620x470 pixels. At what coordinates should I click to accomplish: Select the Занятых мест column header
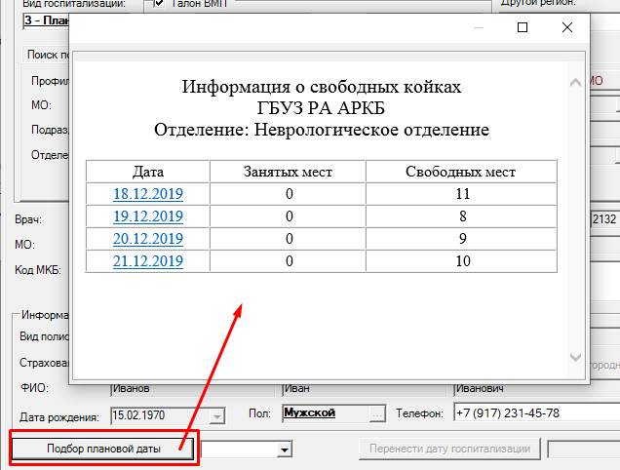[x=288, y=172]
